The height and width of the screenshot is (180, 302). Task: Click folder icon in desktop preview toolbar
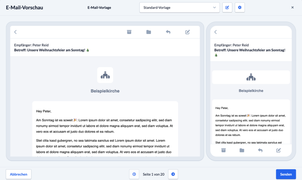(x=149, y=32)
